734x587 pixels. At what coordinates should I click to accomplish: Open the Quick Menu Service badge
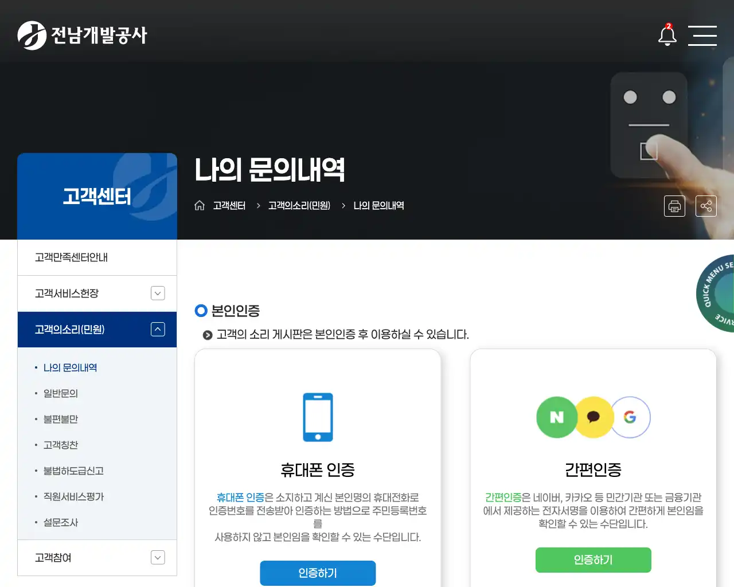[716, 293]
